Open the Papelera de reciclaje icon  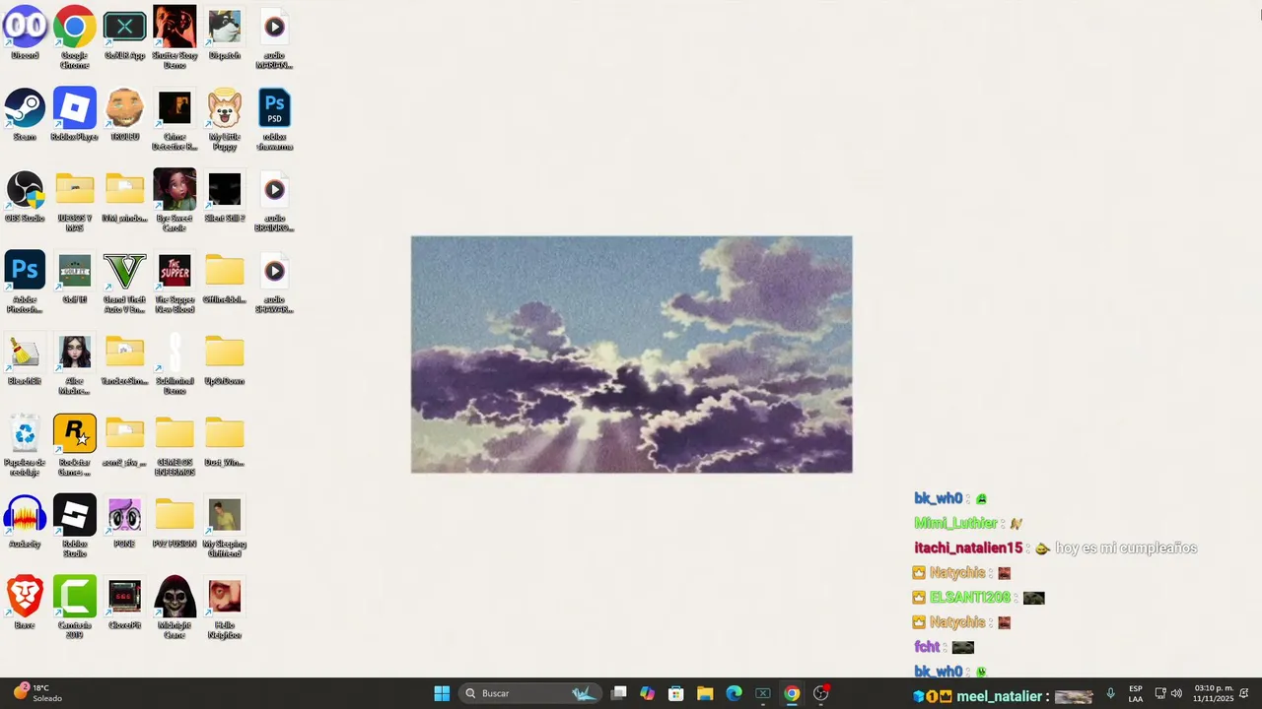coord(25,445)
